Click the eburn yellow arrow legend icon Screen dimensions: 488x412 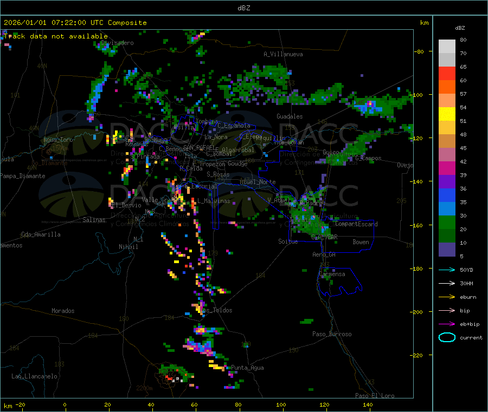tap(447, 297)
